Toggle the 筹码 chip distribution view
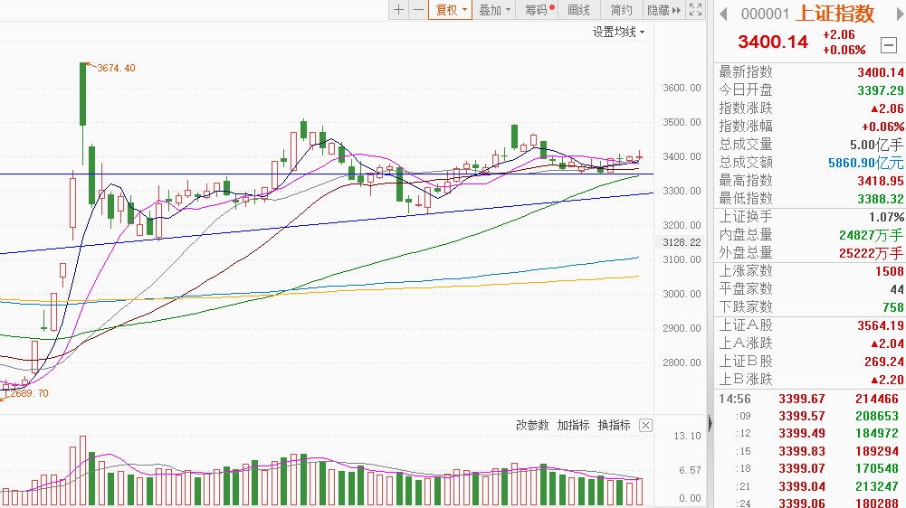Image resolution: width=906 pixels, height=508 pixels. [x=539, y=10]
